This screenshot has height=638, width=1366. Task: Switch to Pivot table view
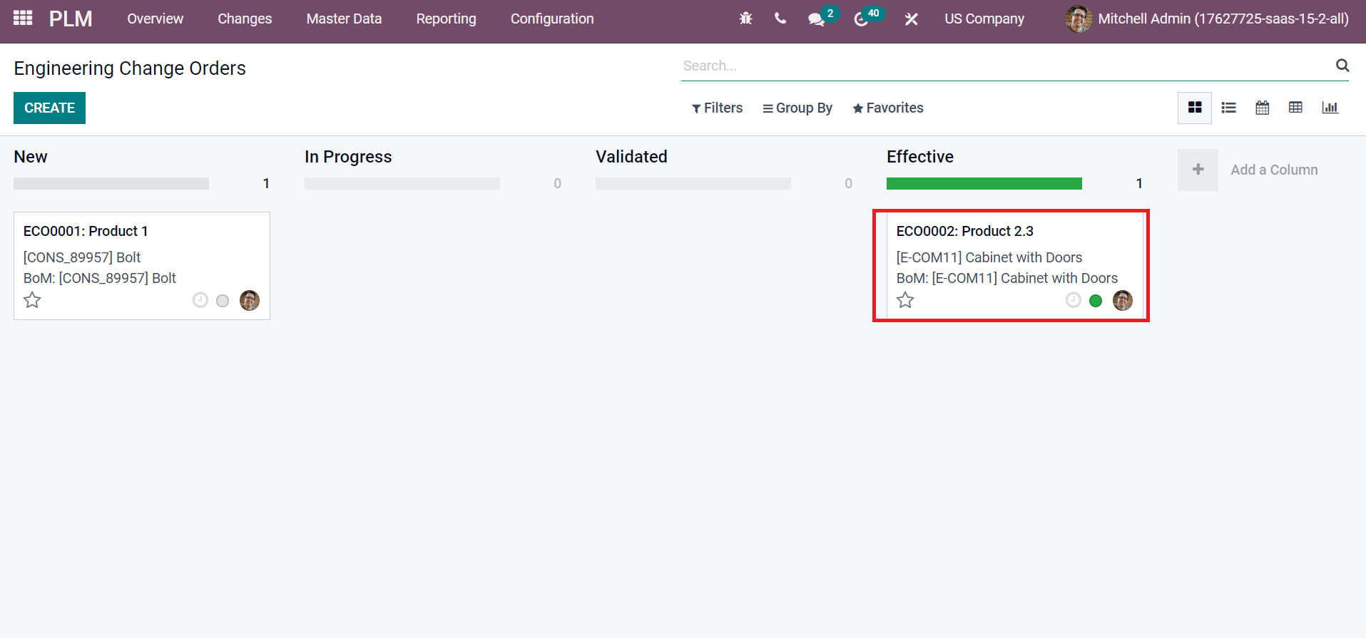point(1295,108)
